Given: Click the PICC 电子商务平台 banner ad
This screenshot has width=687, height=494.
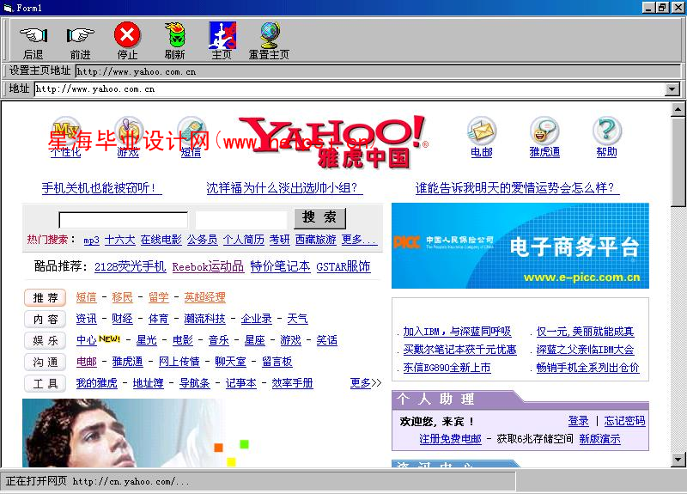Looking at the screenshot, I should [520, 246].
